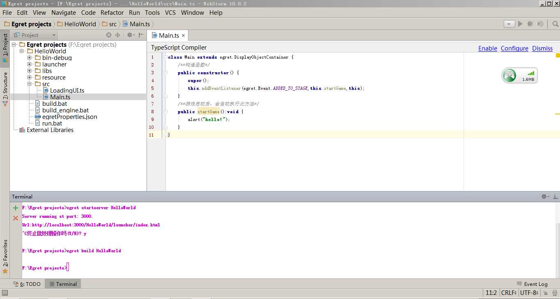Select build.bat file

click(x=51, y=104)
